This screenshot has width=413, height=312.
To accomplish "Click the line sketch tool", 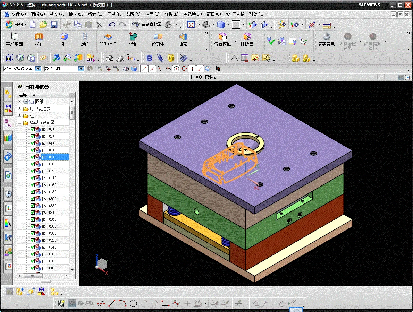I will [112, 303].
